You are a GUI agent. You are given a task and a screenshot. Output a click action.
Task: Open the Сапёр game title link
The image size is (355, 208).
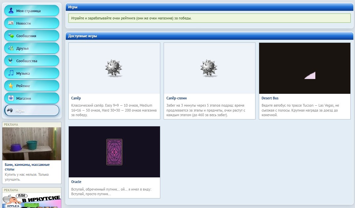click(x=76, y=98)
